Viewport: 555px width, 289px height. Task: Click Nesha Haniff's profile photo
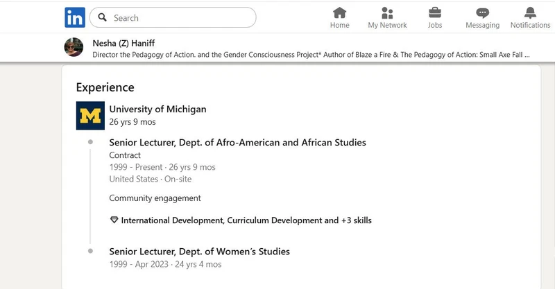click(74, 47)
